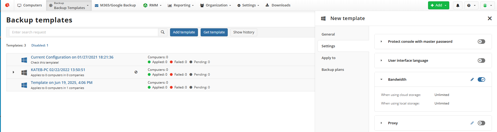The height and width of the screenshot is (132, 497).
Task: Open Template on Jun 19, 2025 link
Action: (x=62, y=83)
